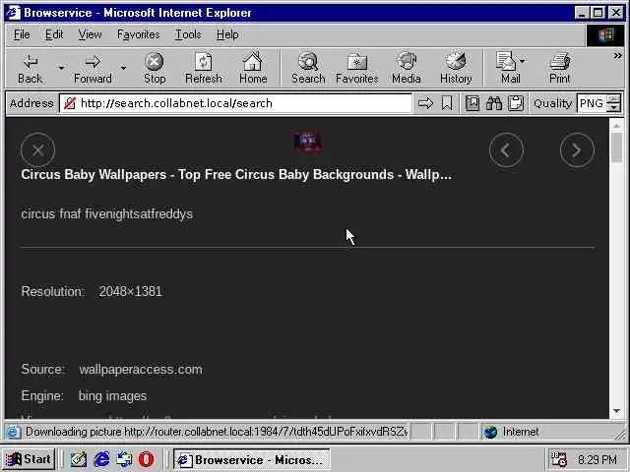This screenshot has height=472, width=630.
Task: Click the page scrollbar down arrow
Action: (x=617, y=411)
